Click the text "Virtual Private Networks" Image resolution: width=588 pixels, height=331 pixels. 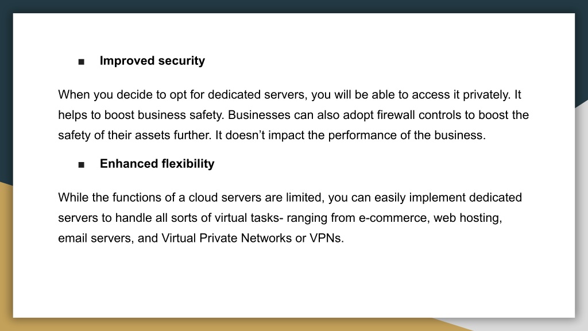[x=226, y=238]
